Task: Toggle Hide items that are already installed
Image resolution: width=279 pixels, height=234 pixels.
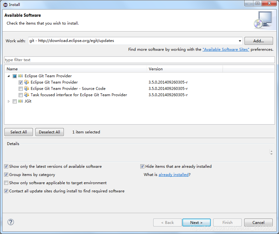Action: pos(142,167)
